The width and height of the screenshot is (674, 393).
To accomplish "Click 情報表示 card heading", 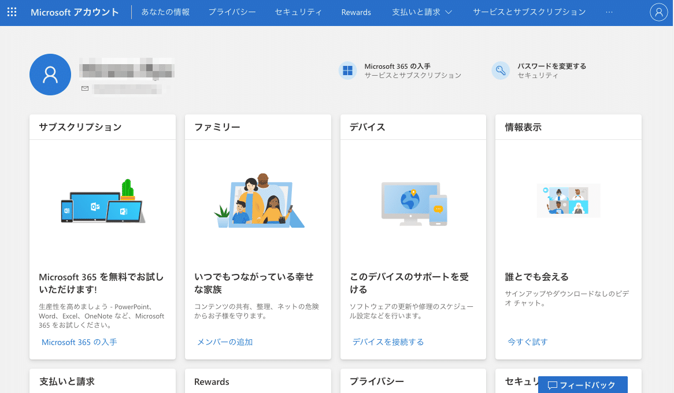I will [523, 127].
